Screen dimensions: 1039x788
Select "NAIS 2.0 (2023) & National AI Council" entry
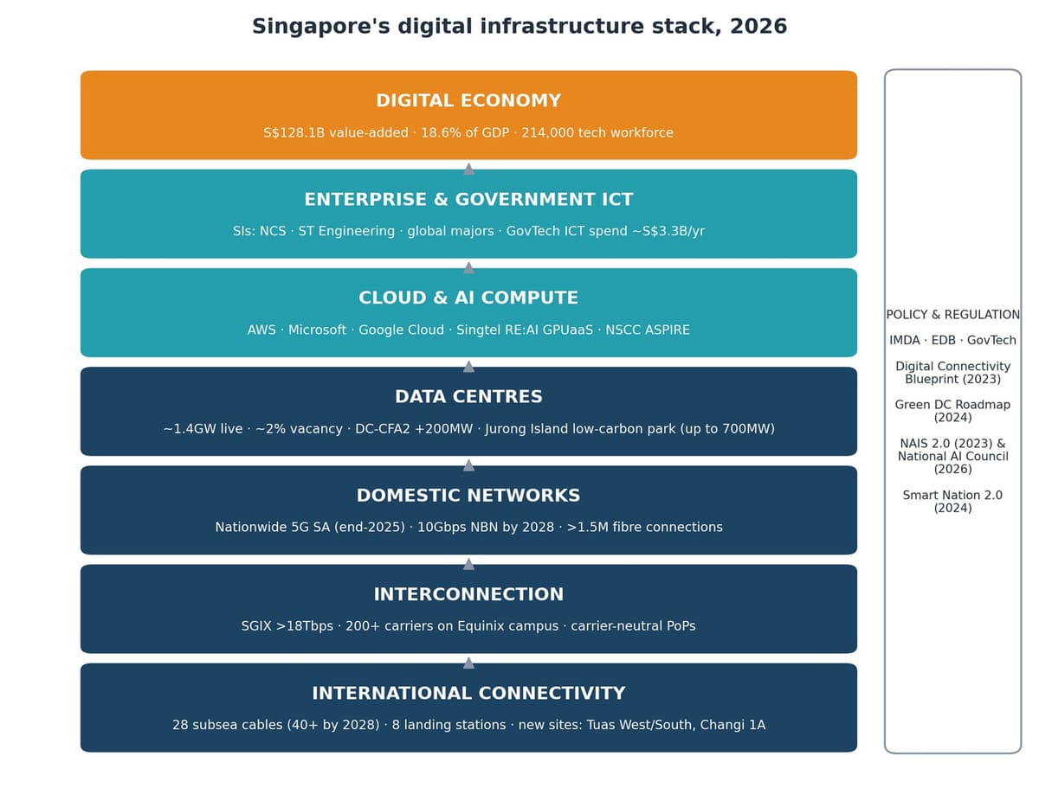953,456
